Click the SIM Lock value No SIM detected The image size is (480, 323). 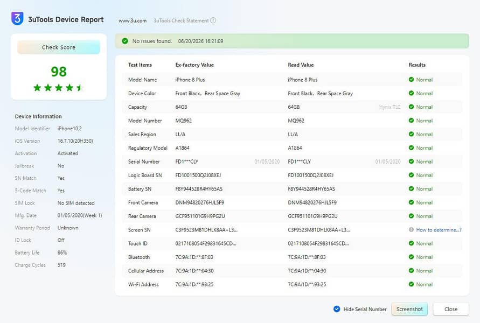click(x=76, y=203)
